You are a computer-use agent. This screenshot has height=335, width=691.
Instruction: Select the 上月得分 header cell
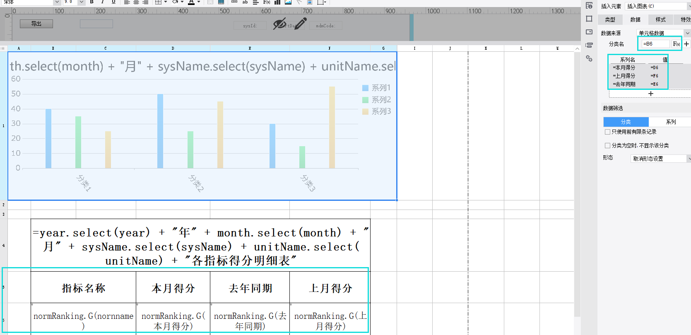(x=330, y=287)
